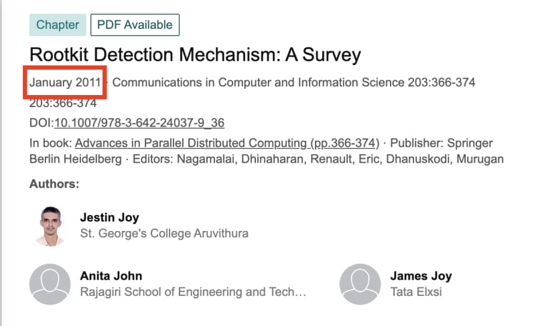Click the highlighted January 2011 date

point(65,82)
